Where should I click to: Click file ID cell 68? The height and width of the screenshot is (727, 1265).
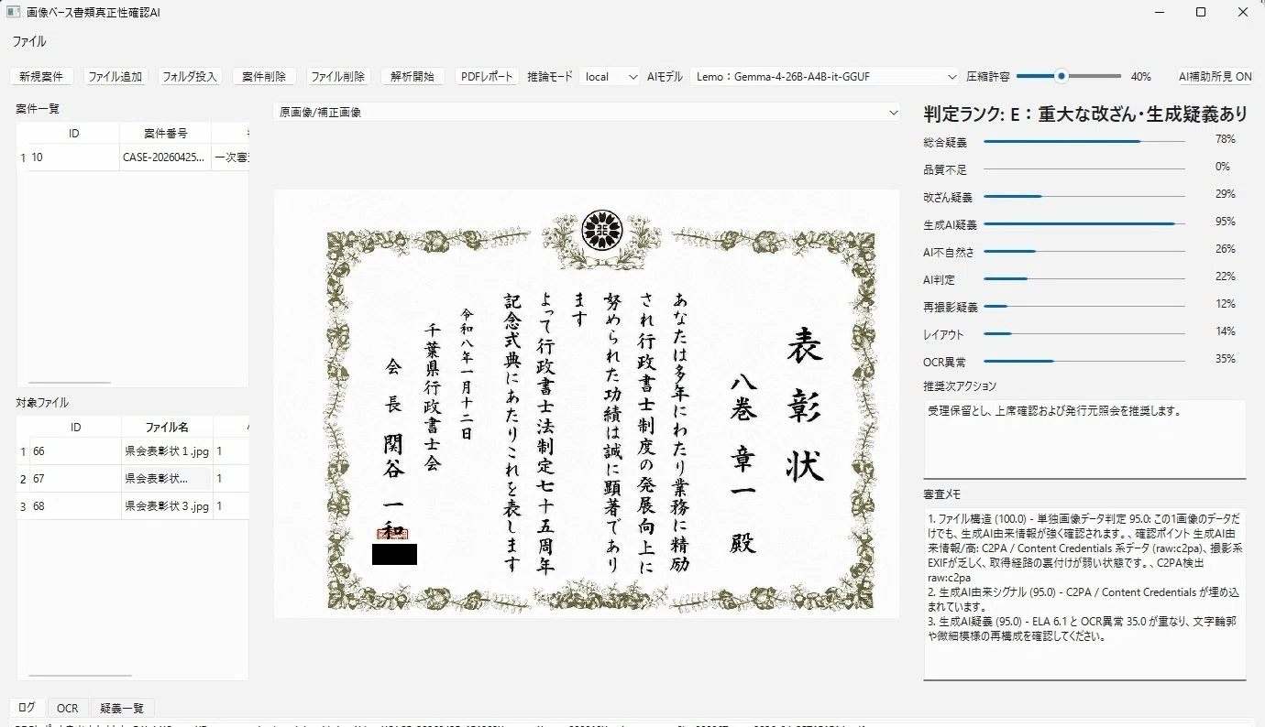[x=75, y=506]
